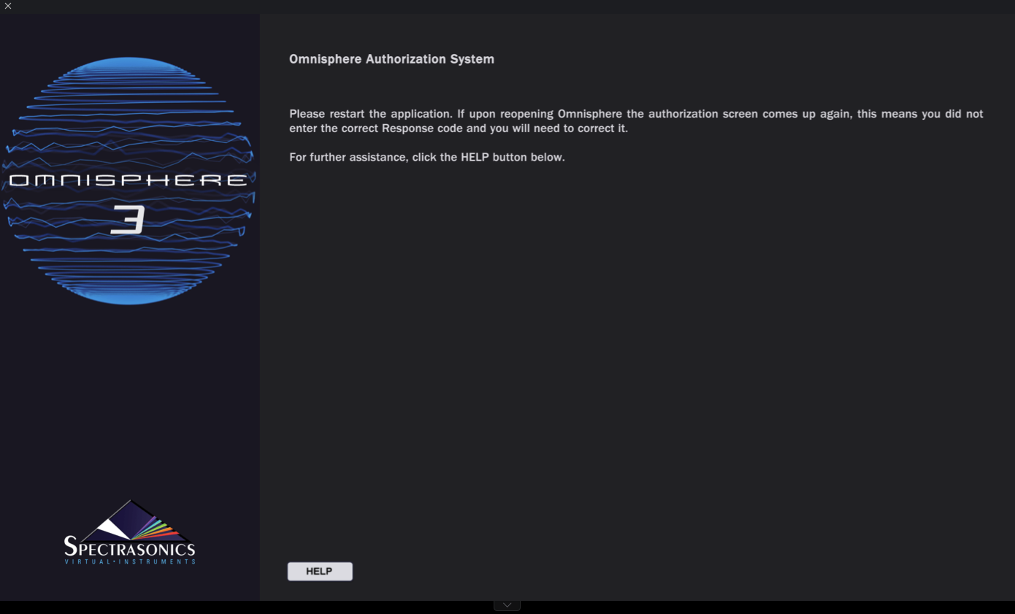This screenshot has width=1015, height=614.
Task: Expand the down chevron at the bottom
Action: pos(507,605)
